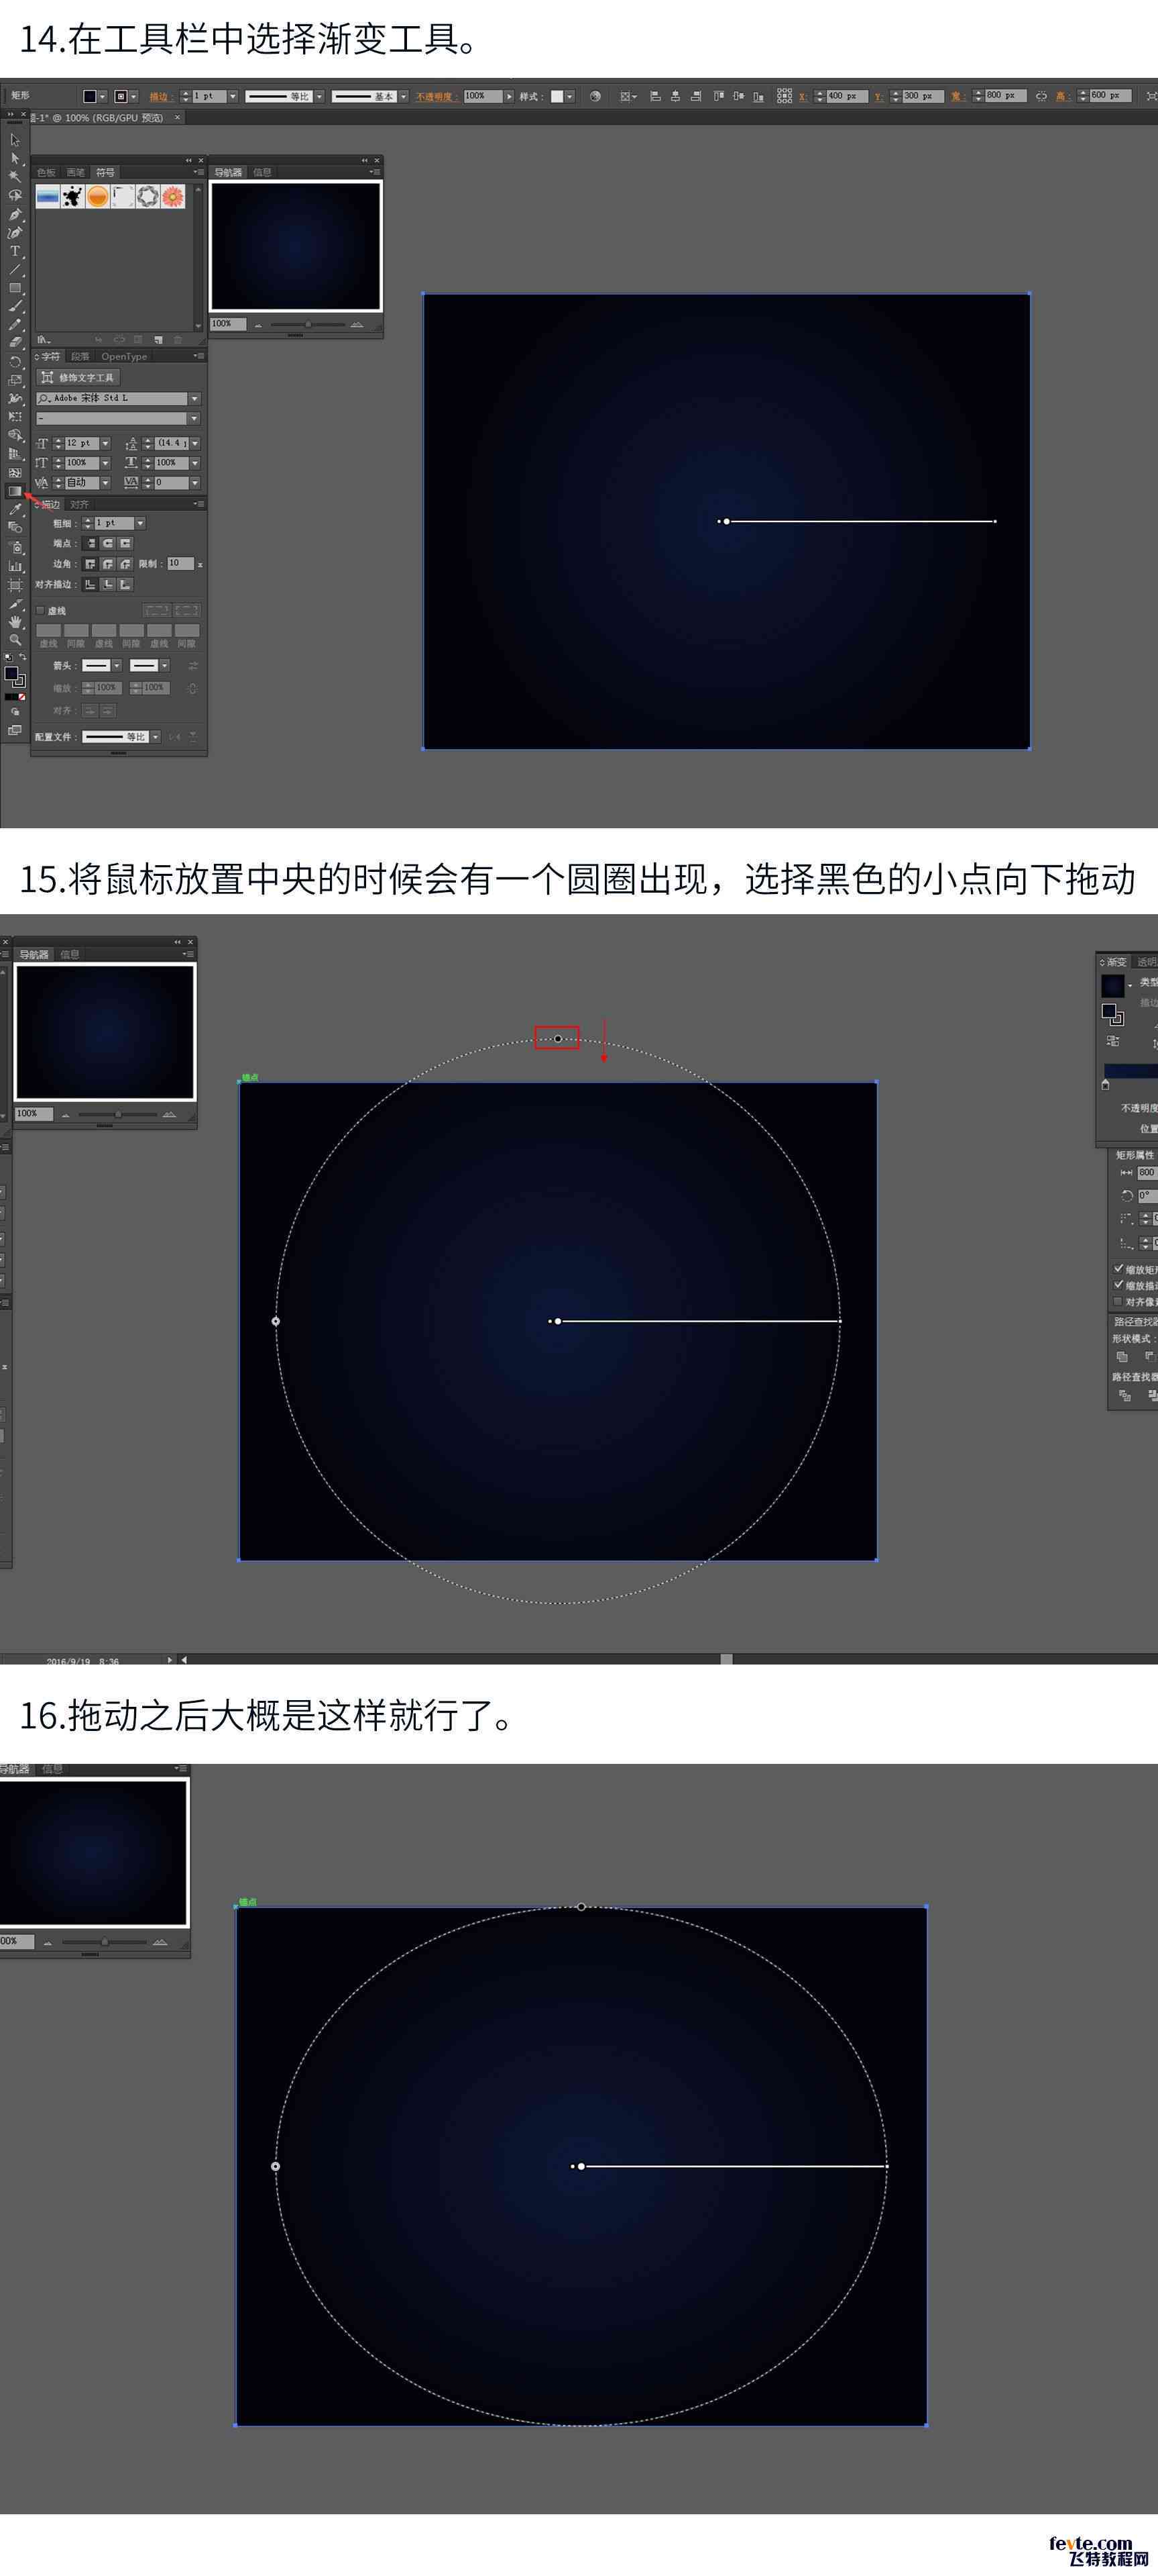Toggle the 对齐像素 checkbox in rectangle properties
The width and height of the screenshot is (1158, 2576).
pos(1118,1301)
